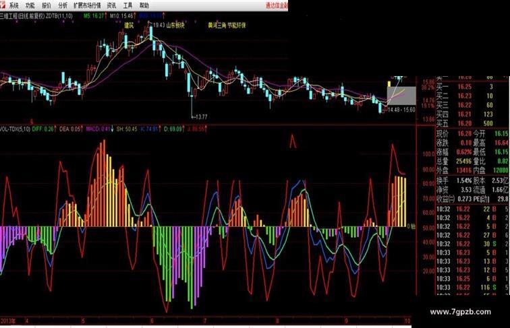Select the K: 74.91 indicator value
The height and width of the screenshot is (328, 510).
click(x=150, y=129)
